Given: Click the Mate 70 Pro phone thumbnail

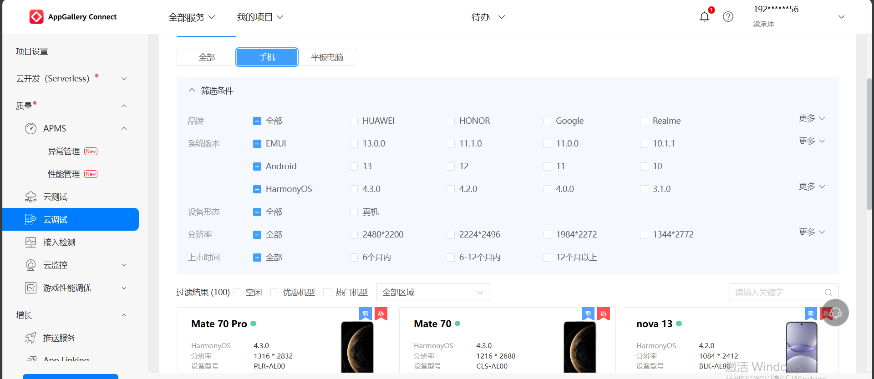Looking at the screenshot, I should 357,347.
